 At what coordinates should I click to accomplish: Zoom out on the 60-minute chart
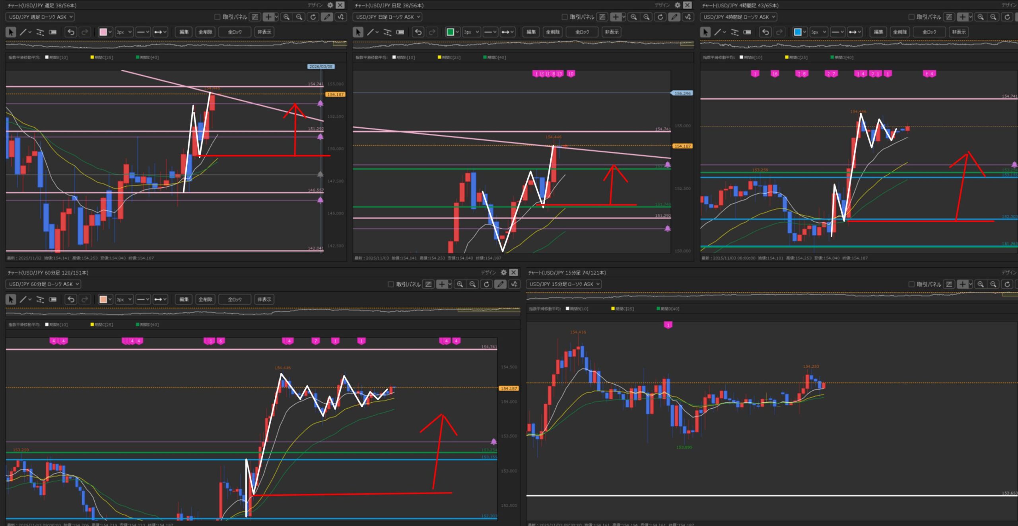click(x=472, y=284)
